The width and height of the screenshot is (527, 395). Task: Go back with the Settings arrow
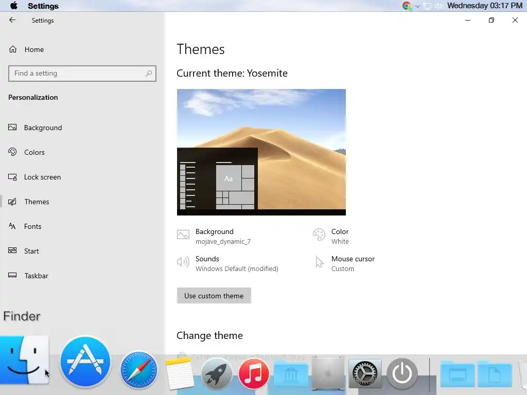pyautogui.click(x=12, y=20)
